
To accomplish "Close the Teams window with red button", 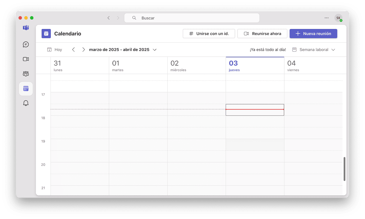I will click(20, 18).
